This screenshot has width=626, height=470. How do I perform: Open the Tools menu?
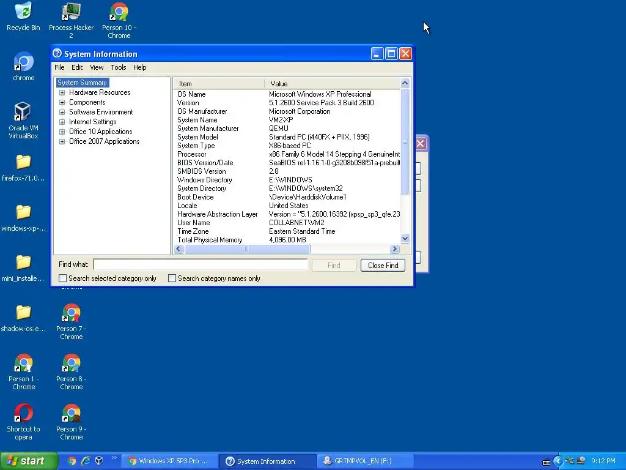(x=119, y=67)
